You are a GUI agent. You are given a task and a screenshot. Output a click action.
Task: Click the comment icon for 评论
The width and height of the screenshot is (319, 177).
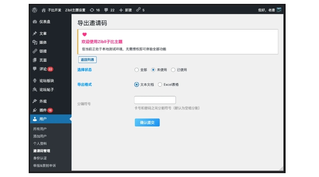point(35,69)
